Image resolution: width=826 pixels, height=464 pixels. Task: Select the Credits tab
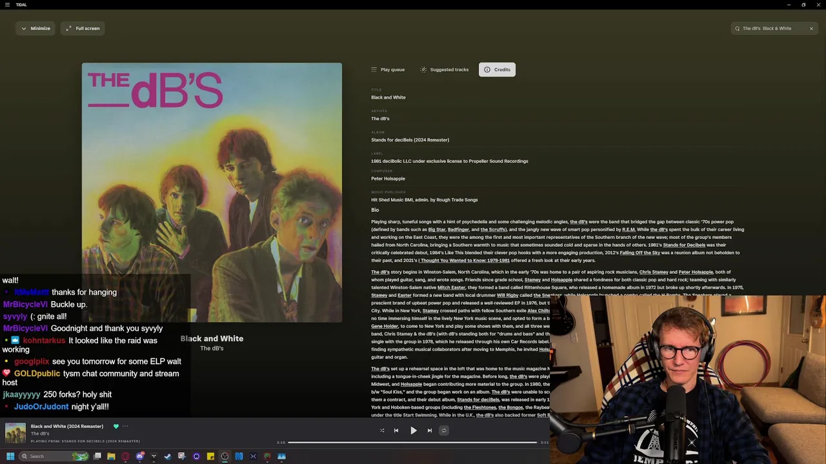tap(497, 70)
